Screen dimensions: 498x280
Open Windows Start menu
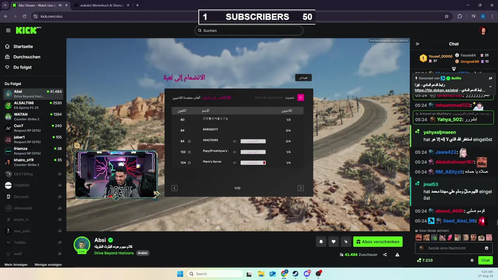click(180, 274)
